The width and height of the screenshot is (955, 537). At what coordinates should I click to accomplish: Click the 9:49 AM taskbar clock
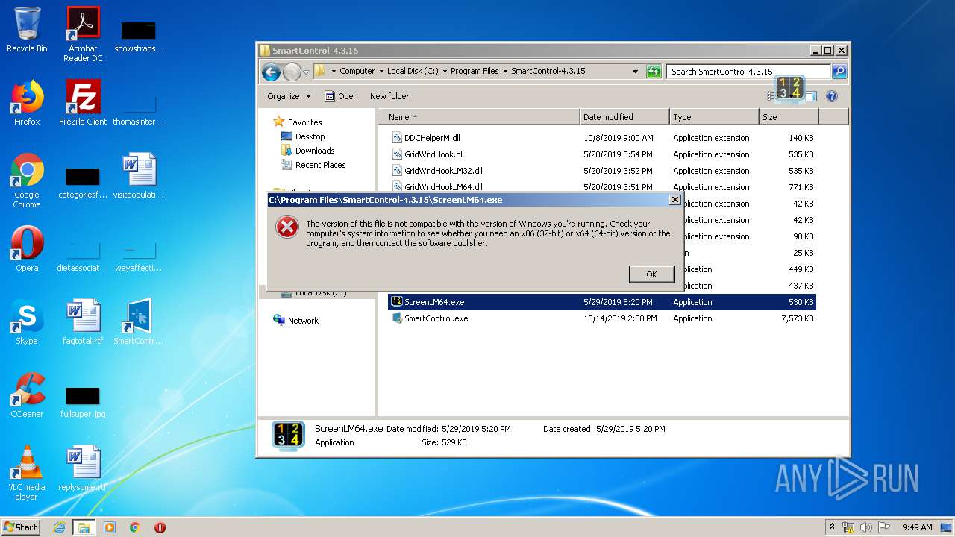click(917, 527)
